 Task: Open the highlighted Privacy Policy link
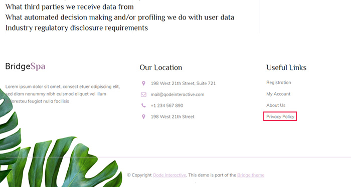[x=280, y=116]
